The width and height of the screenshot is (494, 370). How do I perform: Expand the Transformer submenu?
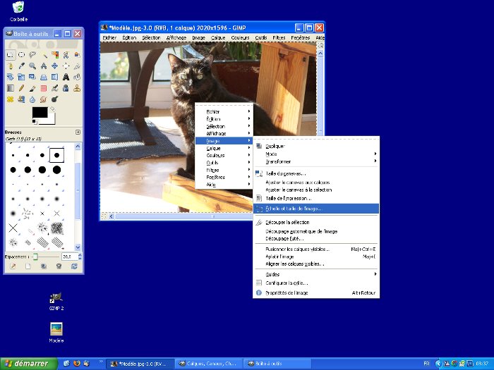pos(316,161)
